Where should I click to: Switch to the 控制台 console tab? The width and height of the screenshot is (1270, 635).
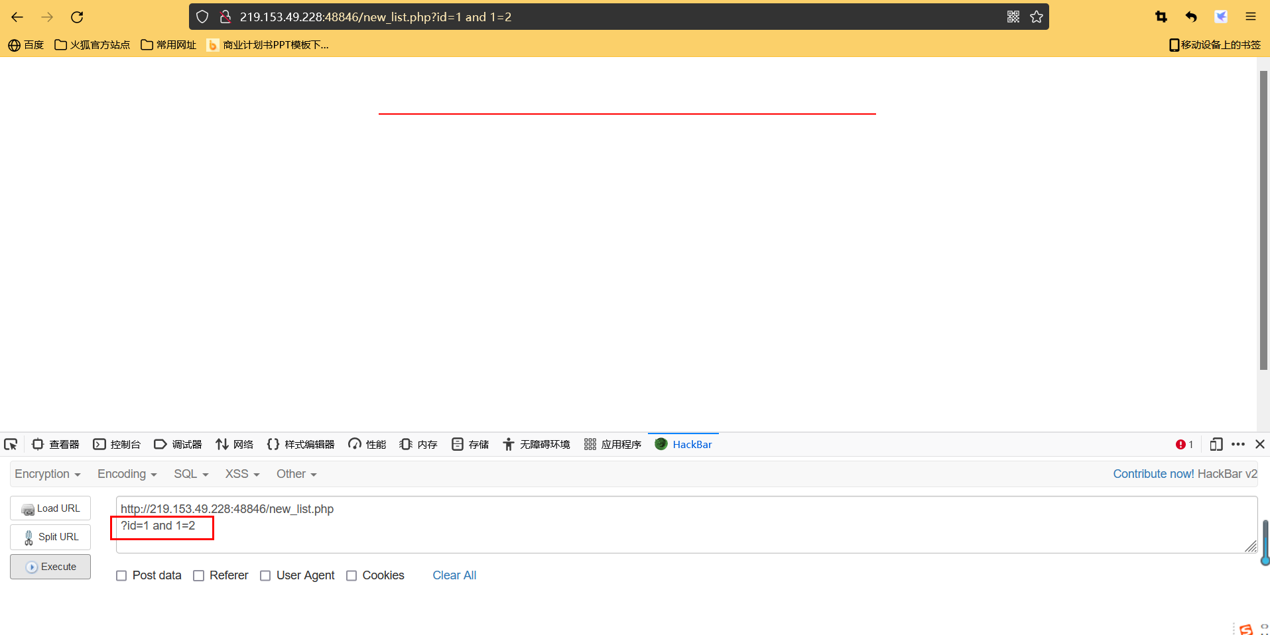(117, 444)
